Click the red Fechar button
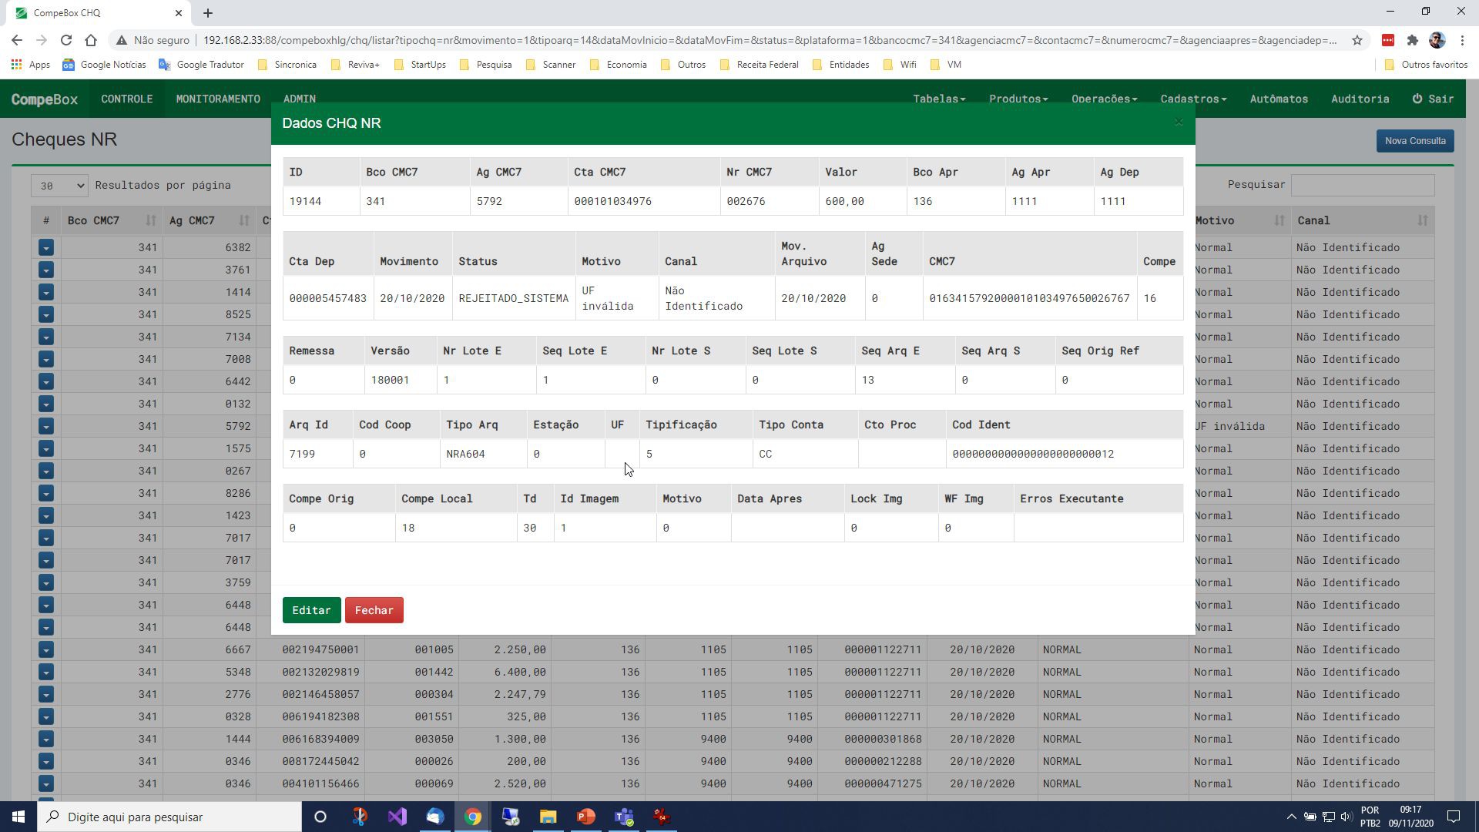Screen dimensions: 1479x832 point(374,610)
